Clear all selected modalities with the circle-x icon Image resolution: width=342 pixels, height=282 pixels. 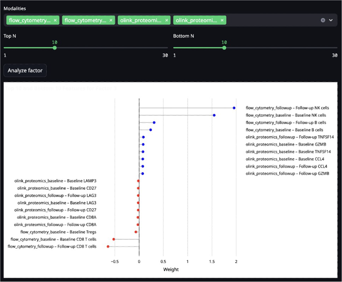323,20
